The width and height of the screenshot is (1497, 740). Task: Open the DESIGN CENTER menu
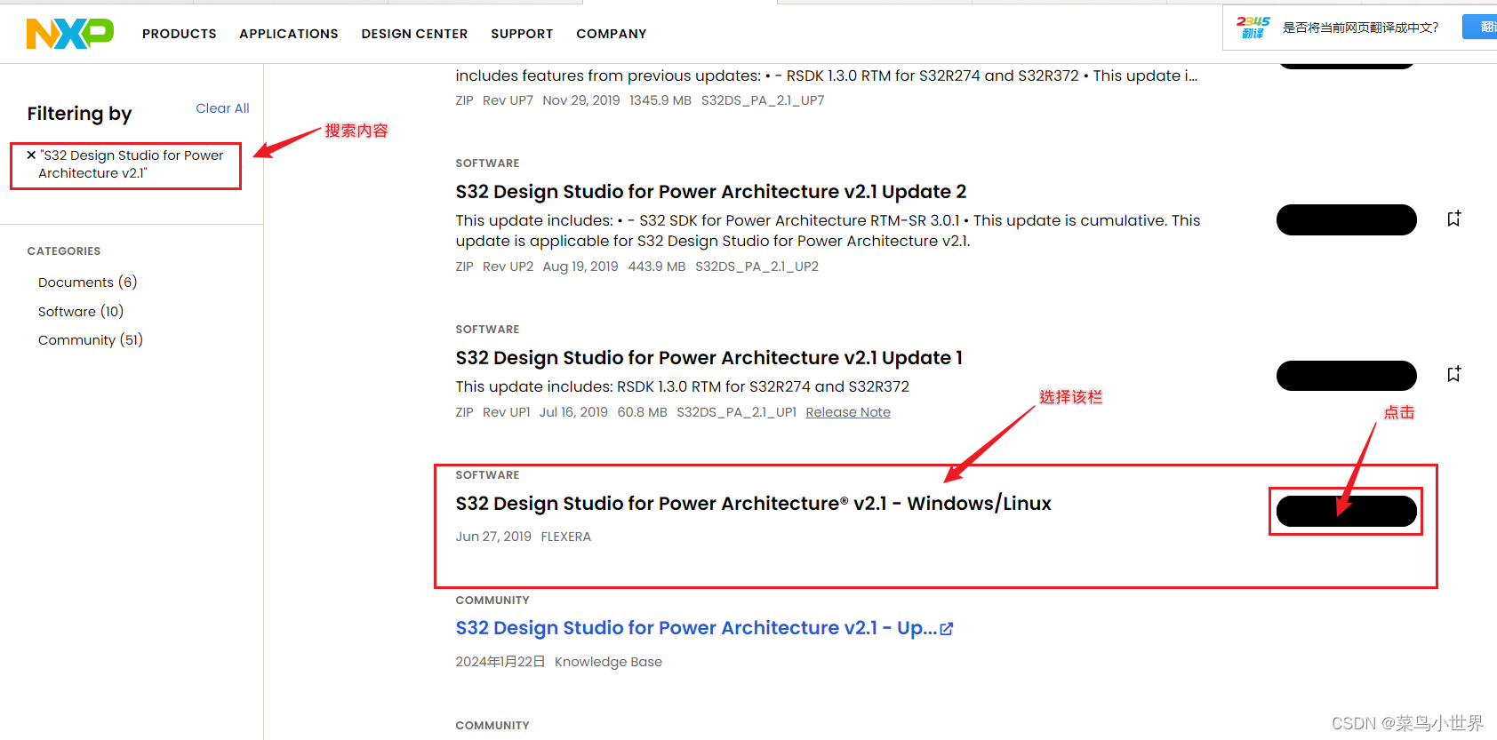coord(414,34)
